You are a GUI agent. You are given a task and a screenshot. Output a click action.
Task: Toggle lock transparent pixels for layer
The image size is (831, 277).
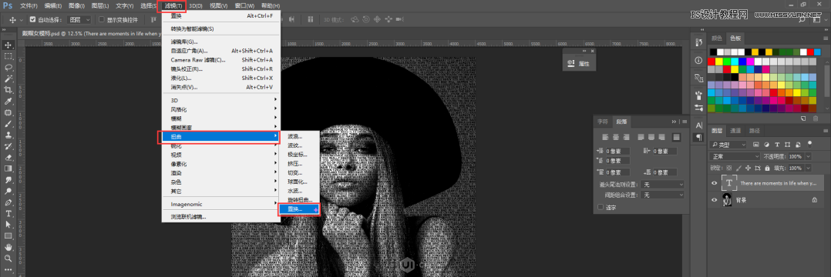pos(729,168)
